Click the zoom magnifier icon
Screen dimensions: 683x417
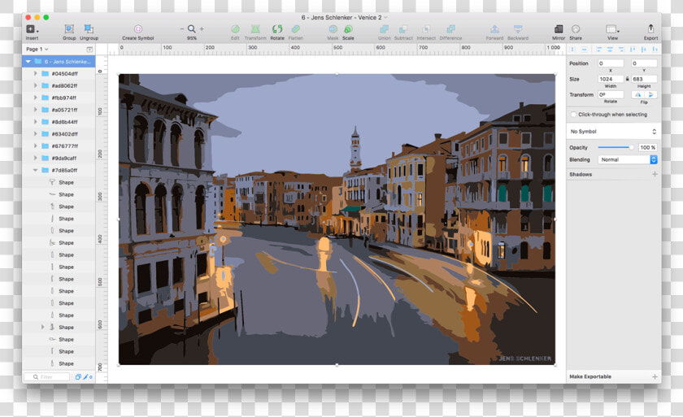coord(192,28)
